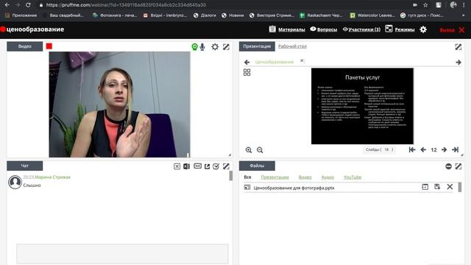This screenshot has height=265, width=471.
Task: Click the envelope icon in chat toolbar
Action: (x=197, y=166)
